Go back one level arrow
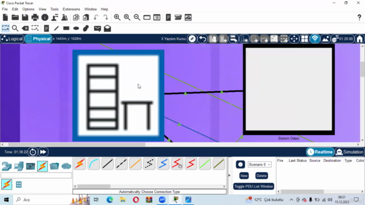The image size is (365, 205). click(202, 39)
